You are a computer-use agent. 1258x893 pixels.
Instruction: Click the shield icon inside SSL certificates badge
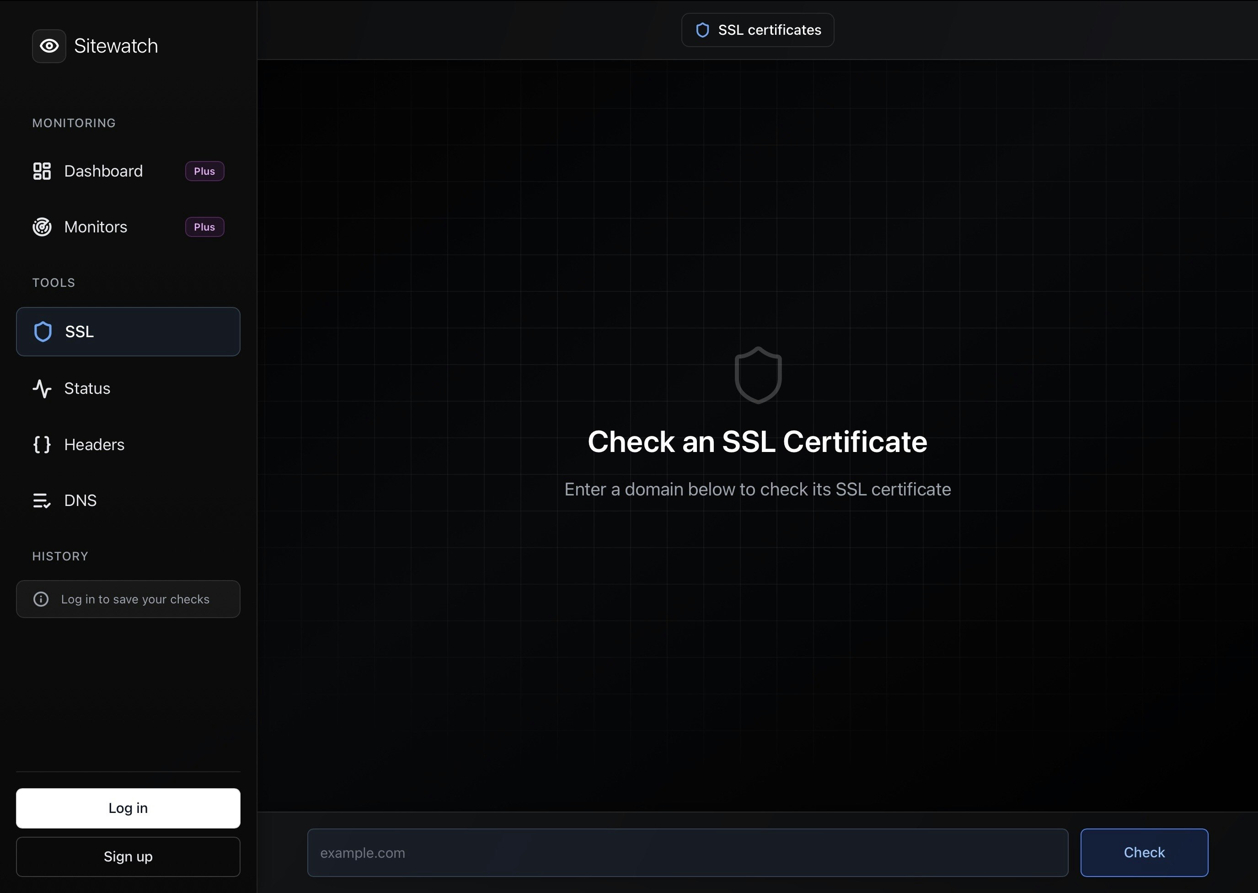point(703,30)
